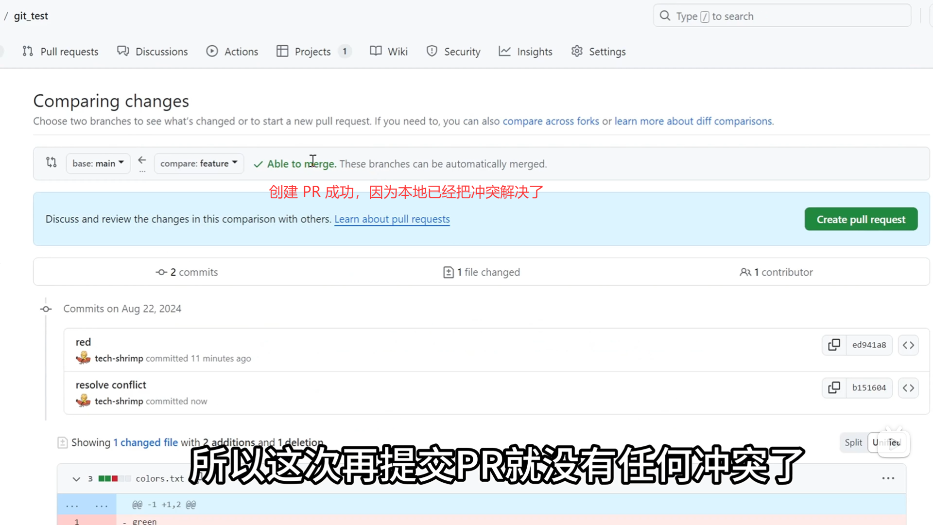Open the compare: feature branch dropdown
This screenshot has height=525, width=933.
199,163
